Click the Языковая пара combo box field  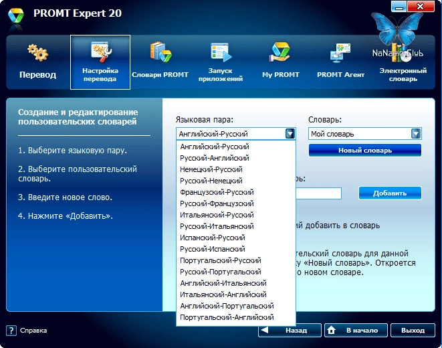(x=235, y=134)
